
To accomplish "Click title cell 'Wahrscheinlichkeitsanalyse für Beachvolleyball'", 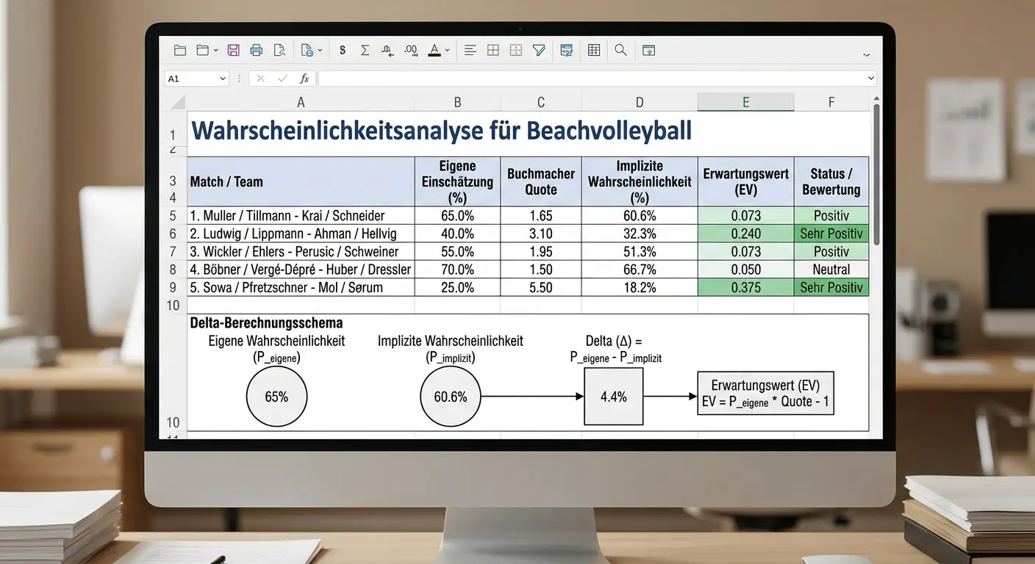I will 441,131.
